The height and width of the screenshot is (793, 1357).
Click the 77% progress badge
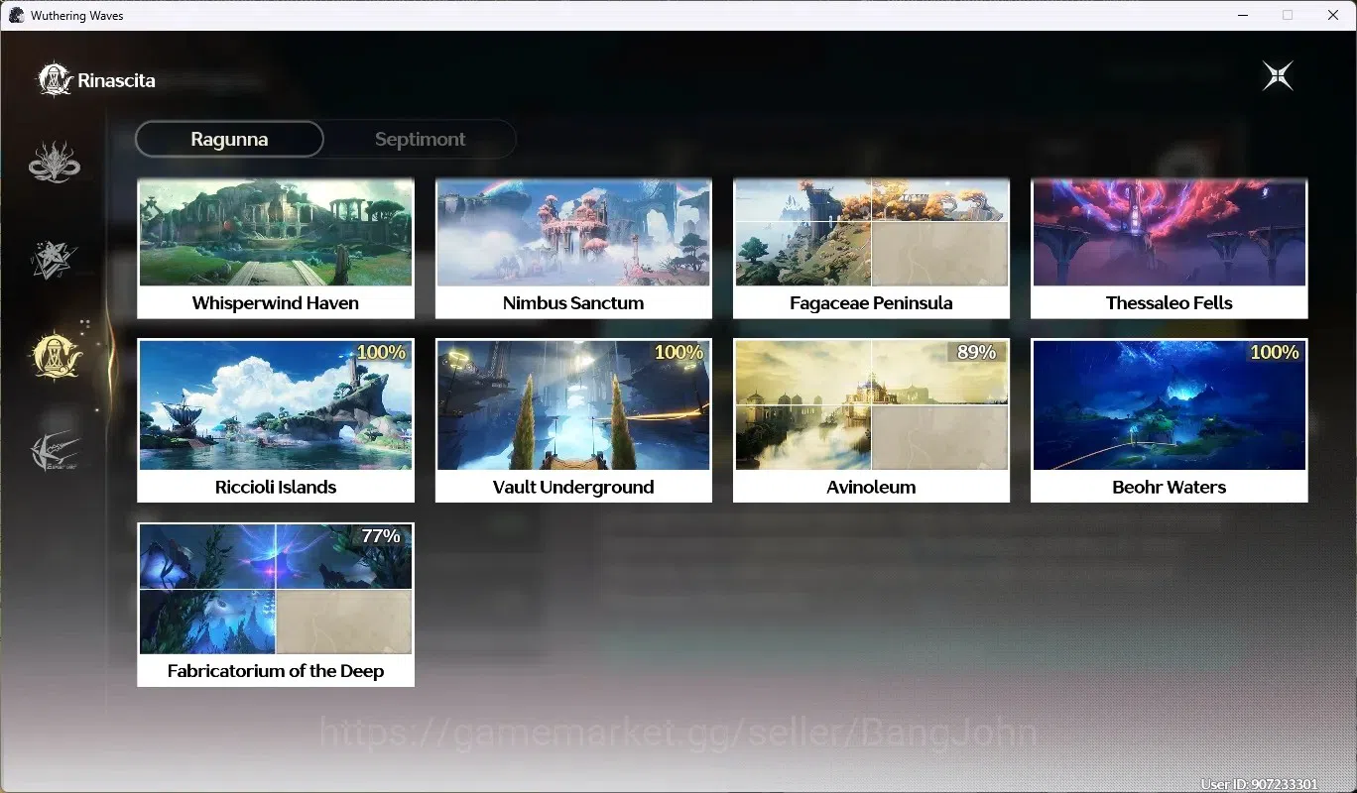(x=381, y=536)
